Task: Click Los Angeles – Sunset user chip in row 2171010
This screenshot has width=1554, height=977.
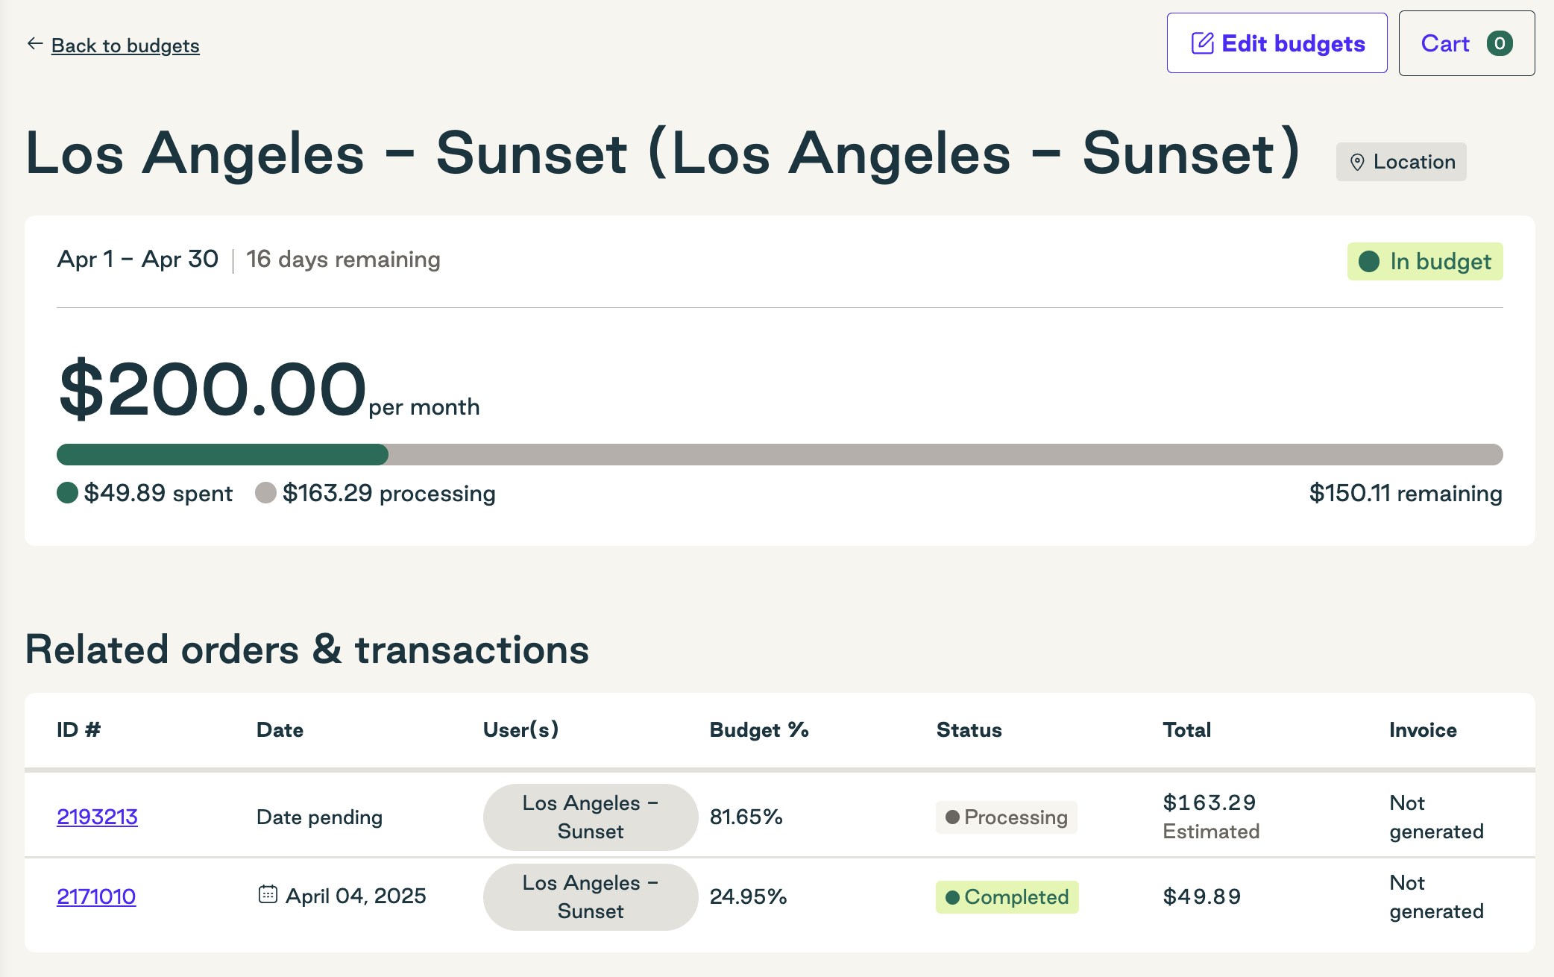Action: click(x=591, y=896)
